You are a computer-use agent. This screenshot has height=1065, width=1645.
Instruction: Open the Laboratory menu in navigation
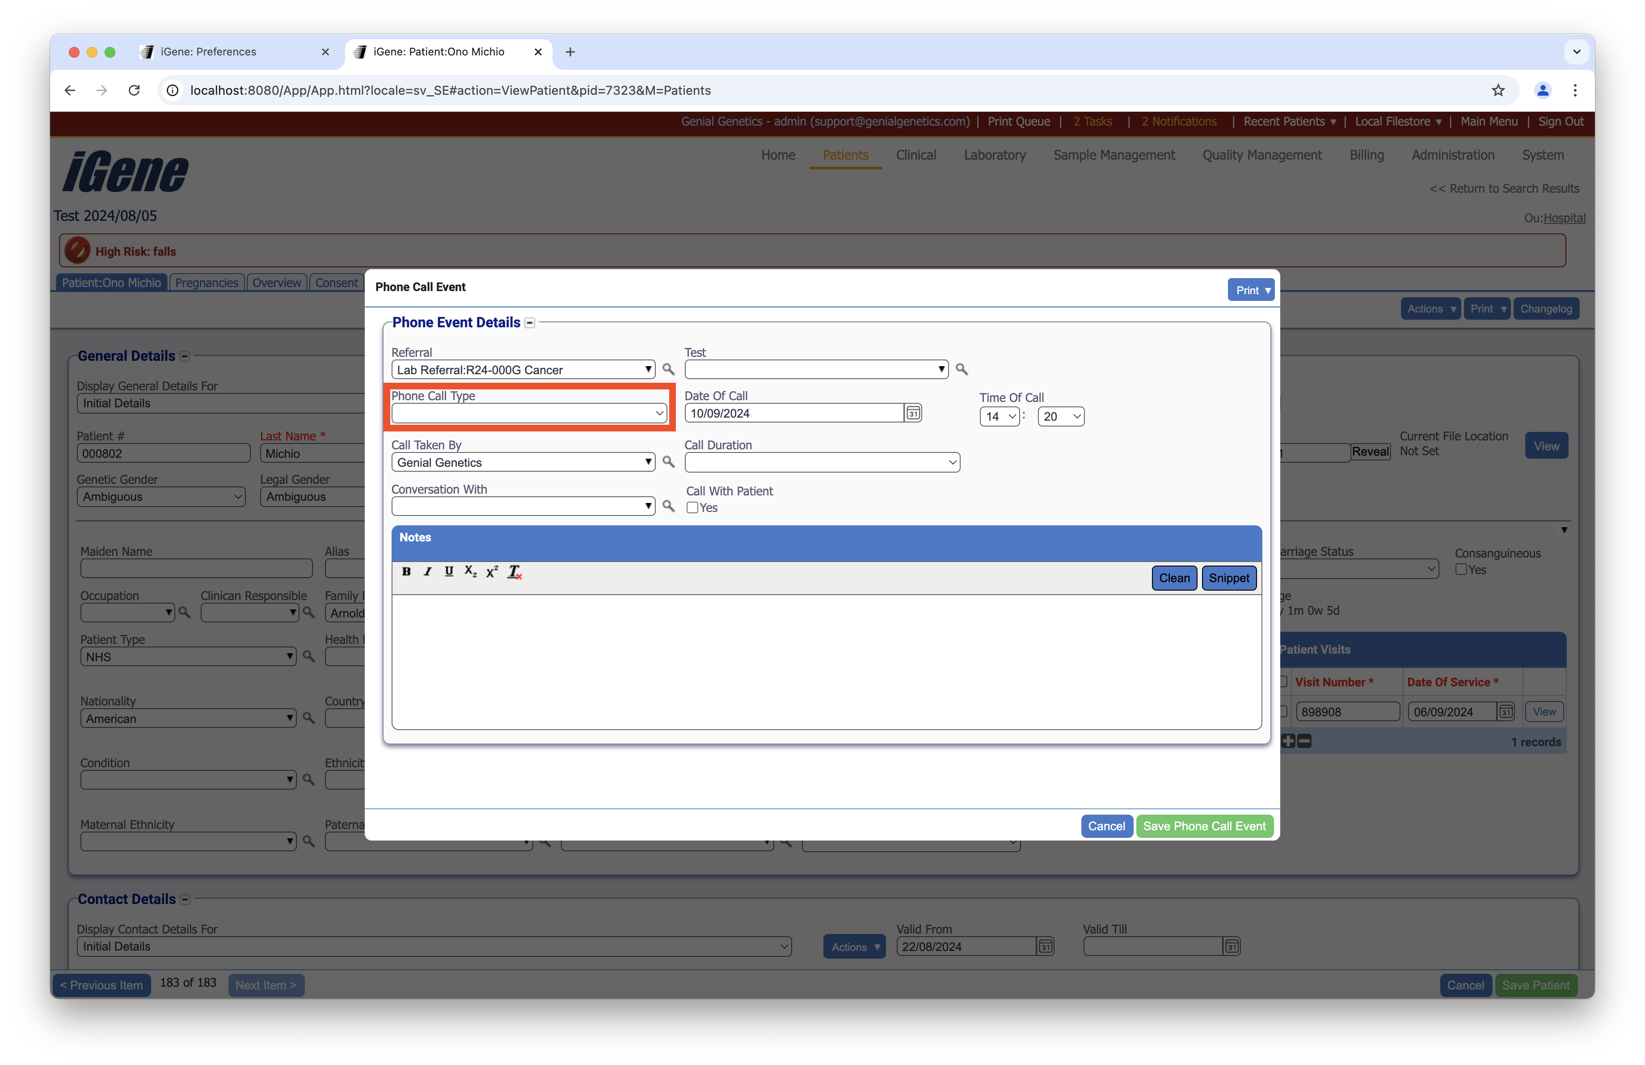pyautogui.click(x=994, y=155)
